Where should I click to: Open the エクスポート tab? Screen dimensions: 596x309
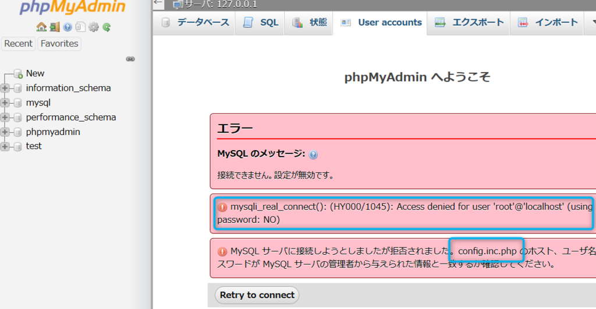(x=469, y=23)
